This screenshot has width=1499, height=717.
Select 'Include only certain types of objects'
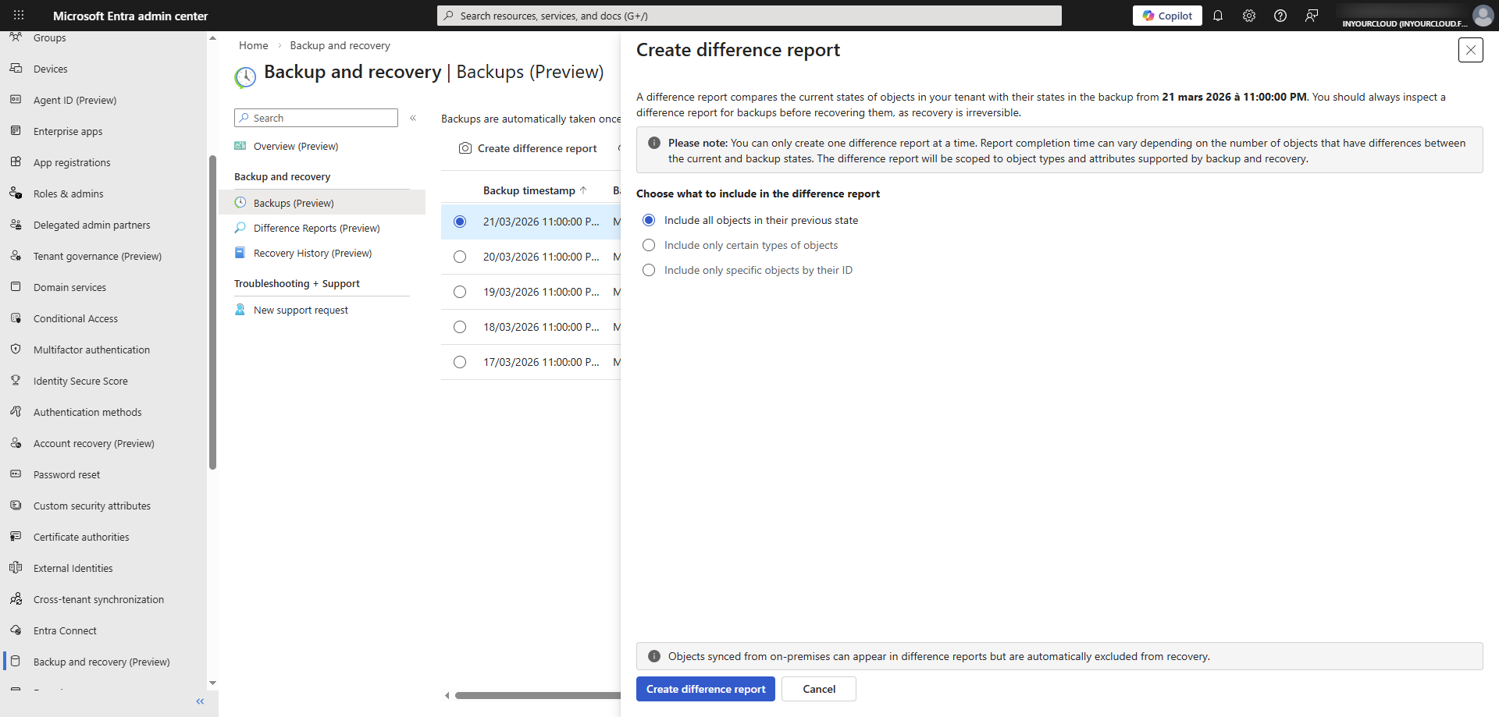pos(649,246)
